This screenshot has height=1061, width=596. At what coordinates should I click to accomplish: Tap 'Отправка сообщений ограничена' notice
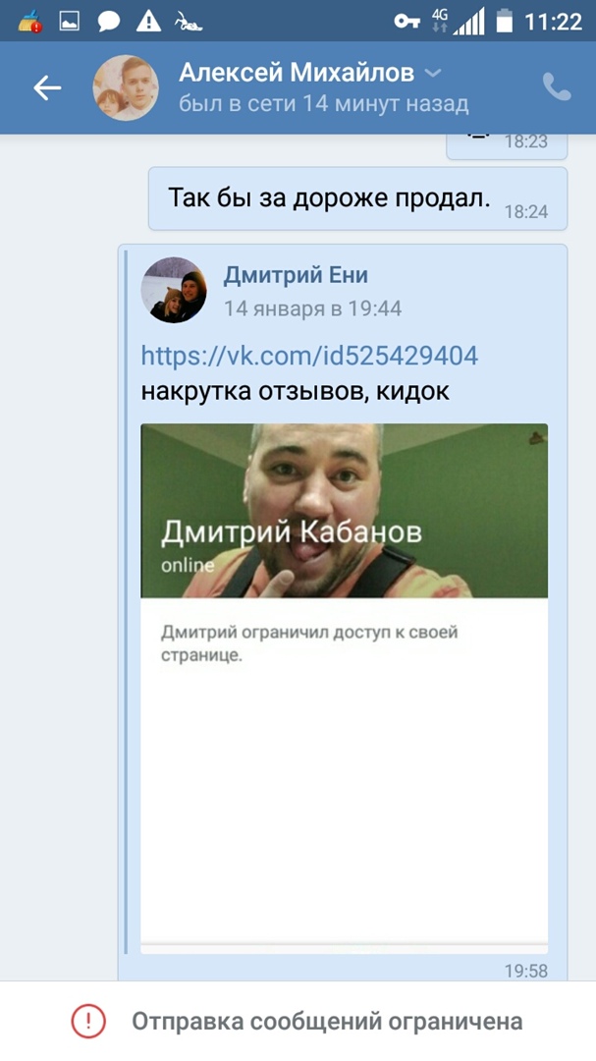coord(327,1021)
